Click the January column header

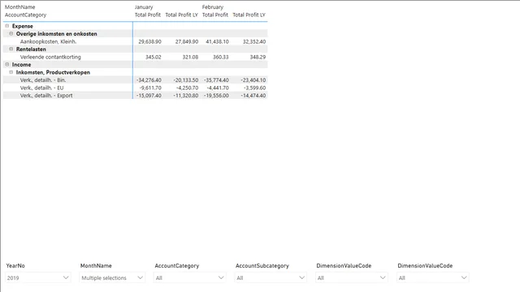point(144,7)
